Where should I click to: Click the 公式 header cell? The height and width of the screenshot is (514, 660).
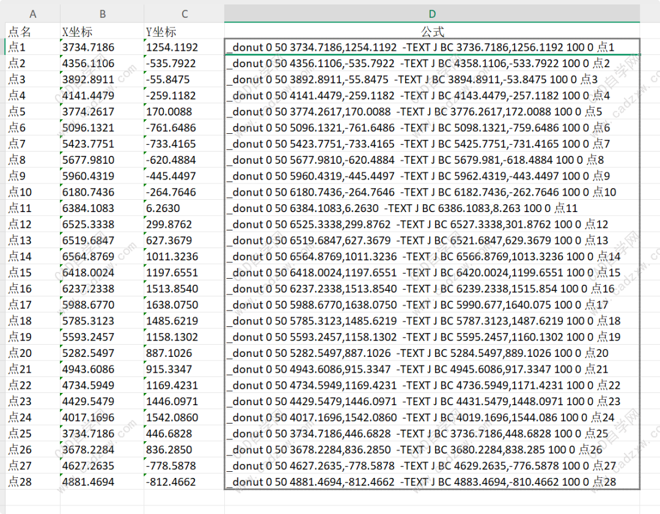click(x=432, y=31)
